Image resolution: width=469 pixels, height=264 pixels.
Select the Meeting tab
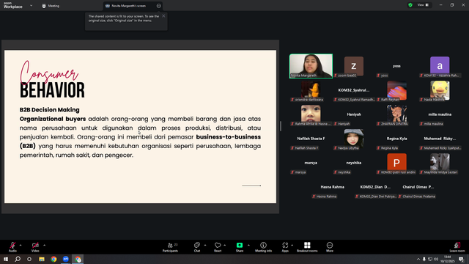click(51, 6)
